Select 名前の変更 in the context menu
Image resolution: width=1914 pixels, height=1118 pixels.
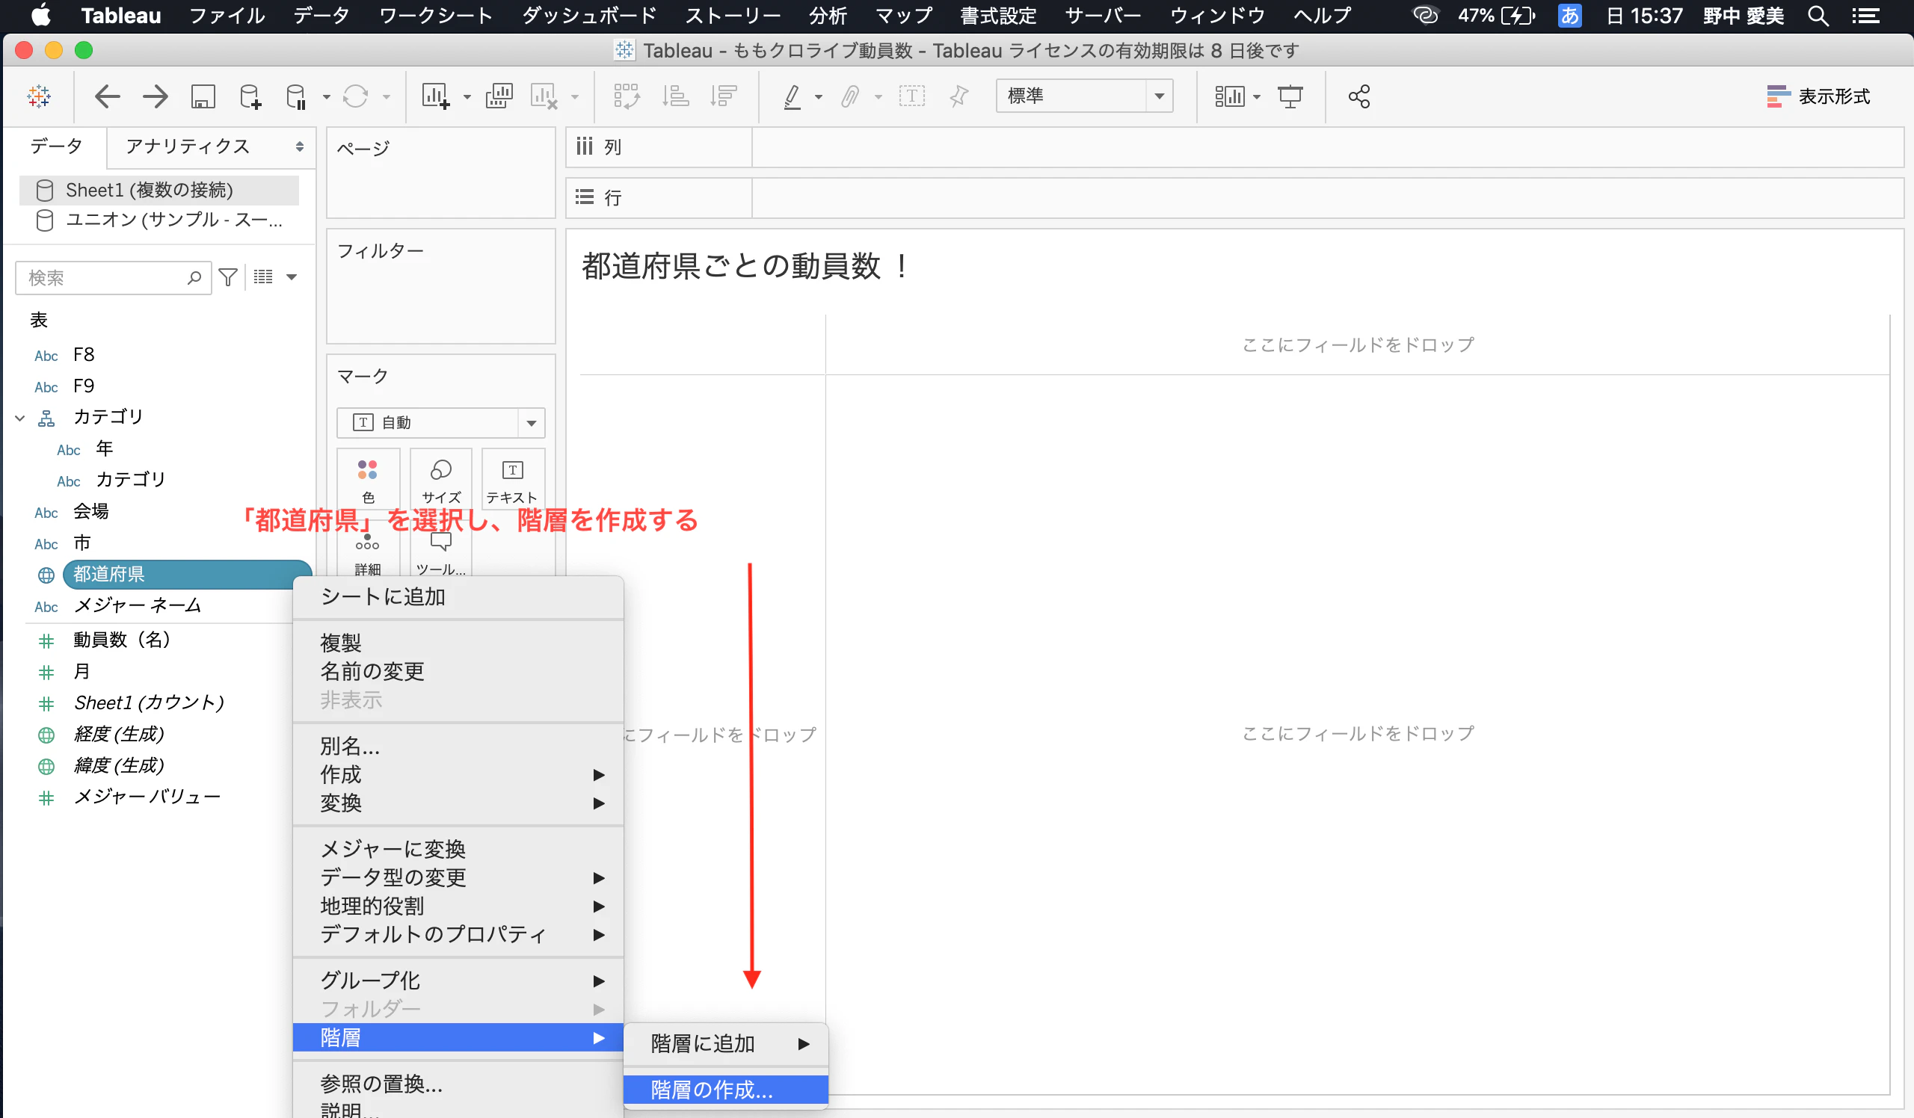click(458, 671)
